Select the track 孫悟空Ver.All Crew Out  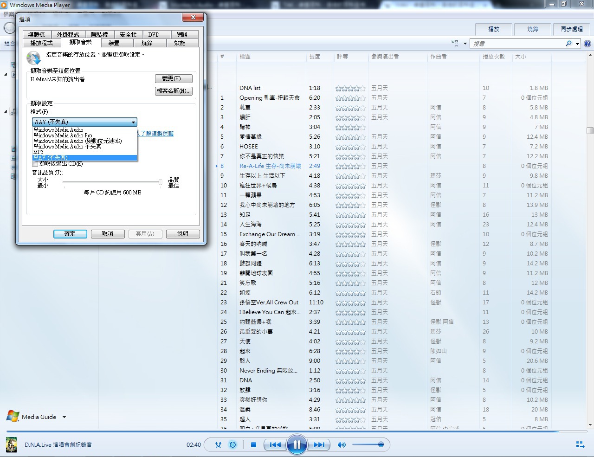click(x=269, y=302)
